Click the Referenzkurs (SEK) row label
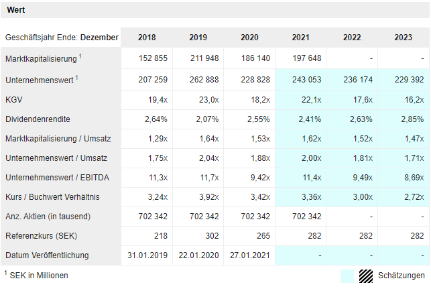This screenshot has width=431, height=293. [x=40, y=236]
